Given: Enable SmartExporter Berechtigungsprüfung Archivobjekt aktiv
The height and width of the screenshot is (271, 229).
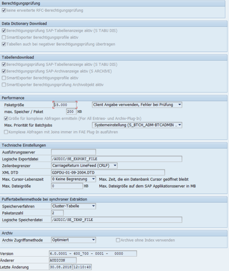Looking at the screenshot, I should pos(4,85).
